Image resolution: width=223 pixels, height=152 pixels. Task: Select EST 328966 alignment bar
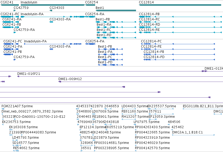point(87,145)
